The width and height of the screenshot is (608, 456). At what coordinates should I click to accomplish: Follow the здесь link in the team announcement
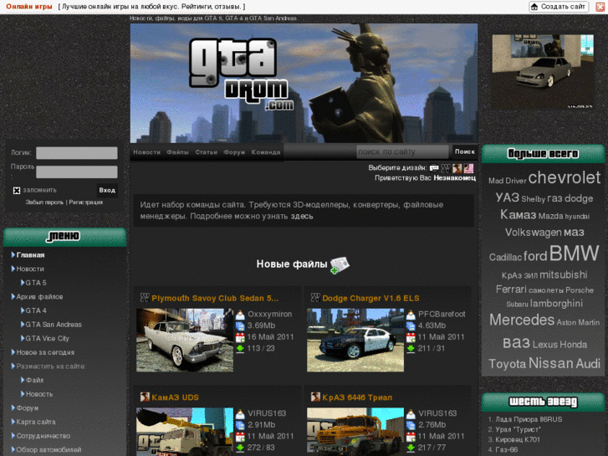[x=302, y=216]
